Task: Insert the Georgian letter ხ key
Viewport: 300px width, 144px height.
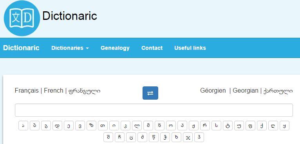Action: pos(176,137)
